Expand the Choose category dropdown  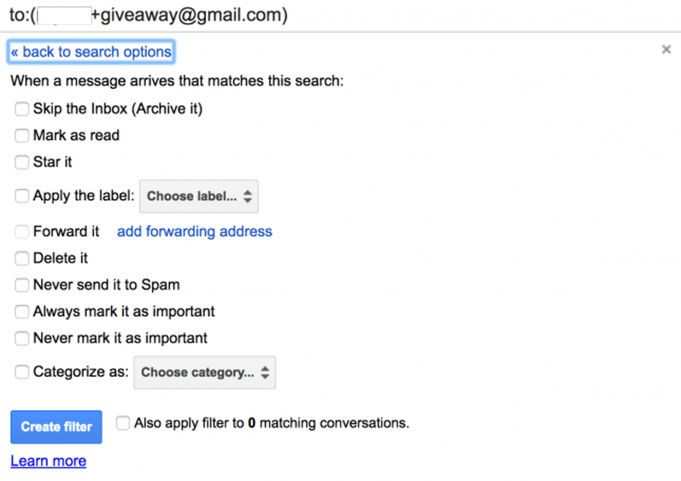click(x=205, y=373)
